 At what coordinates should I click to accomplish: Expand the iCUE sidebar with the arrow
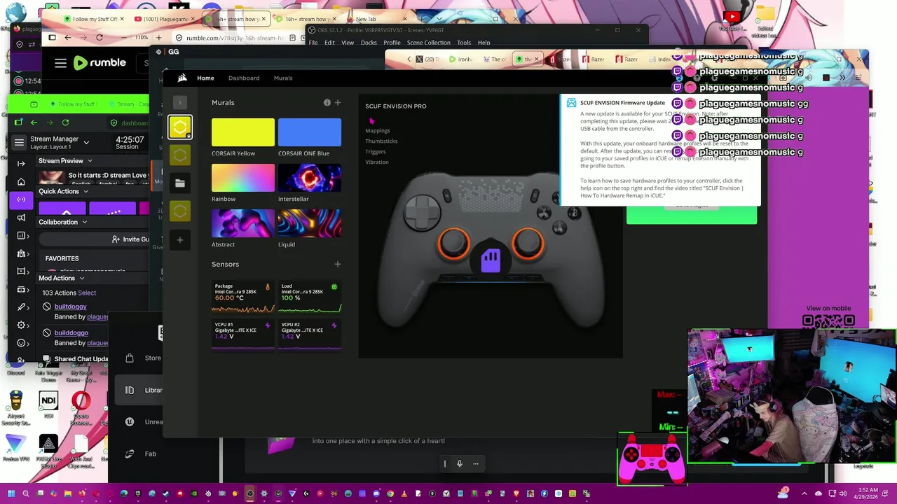point(180,102)
